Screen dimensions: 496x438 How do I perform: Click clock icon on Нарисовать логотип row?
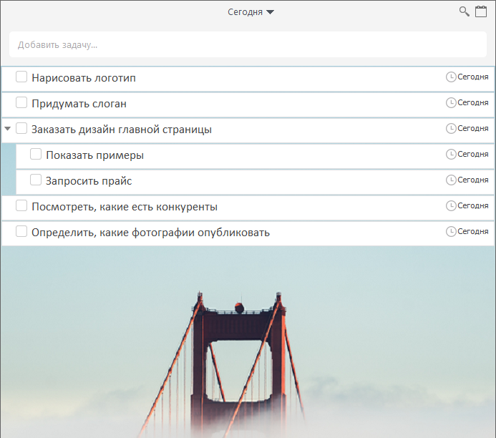click(451, 77)
